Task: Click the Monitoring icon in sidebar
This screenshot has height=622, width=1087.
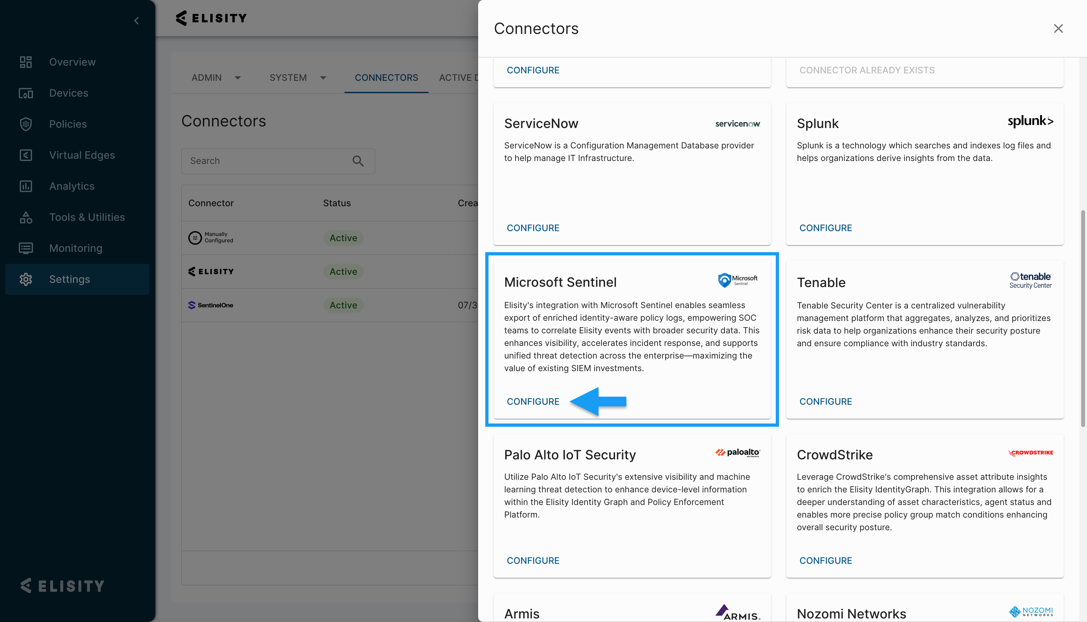Action: [x=26, y=248]
